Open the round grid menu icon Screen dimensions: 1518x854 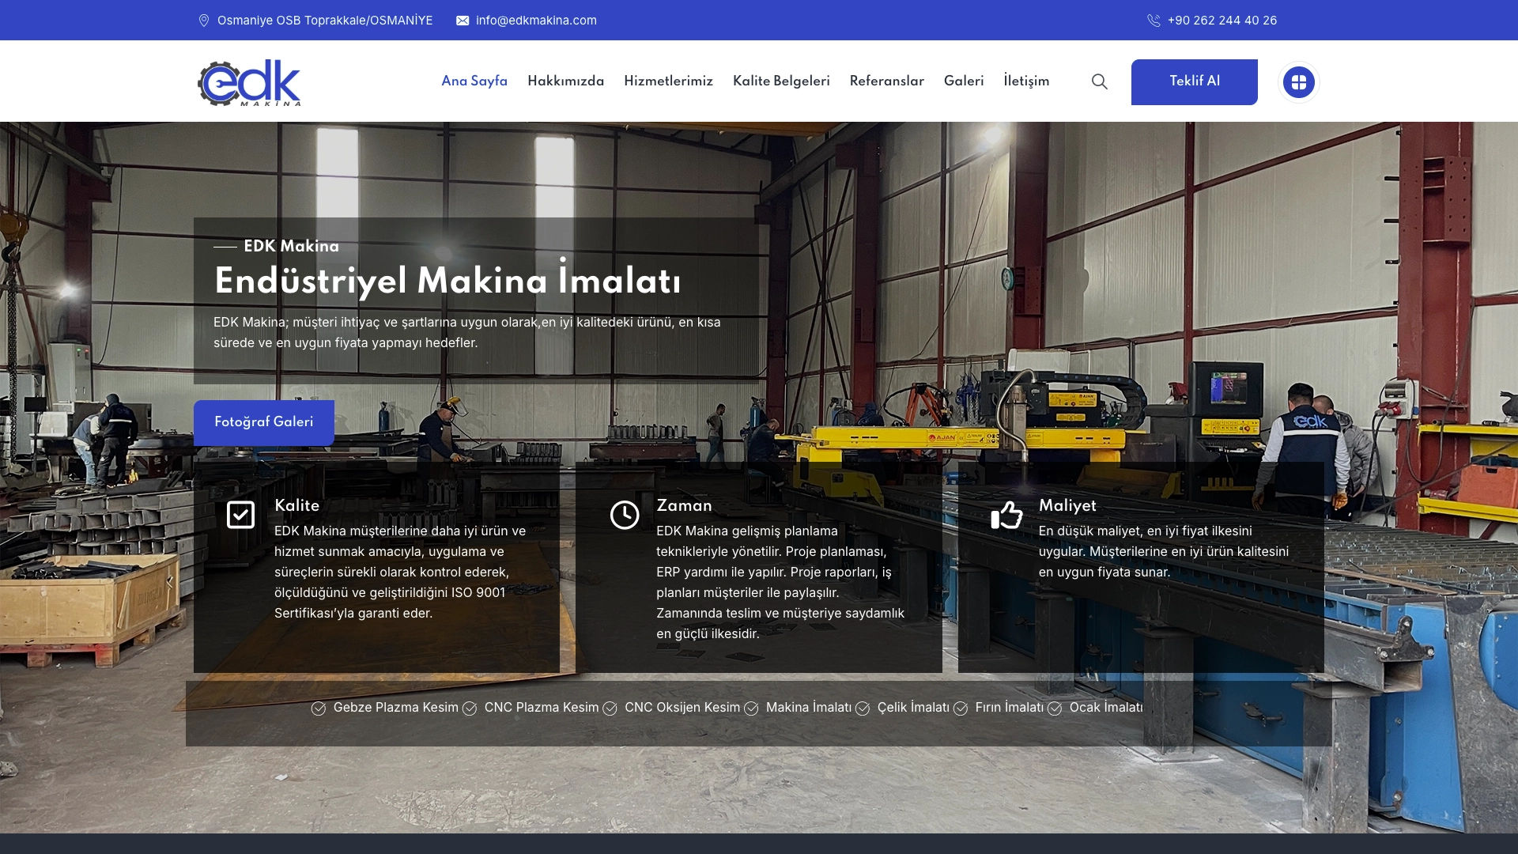point(1298,82)
